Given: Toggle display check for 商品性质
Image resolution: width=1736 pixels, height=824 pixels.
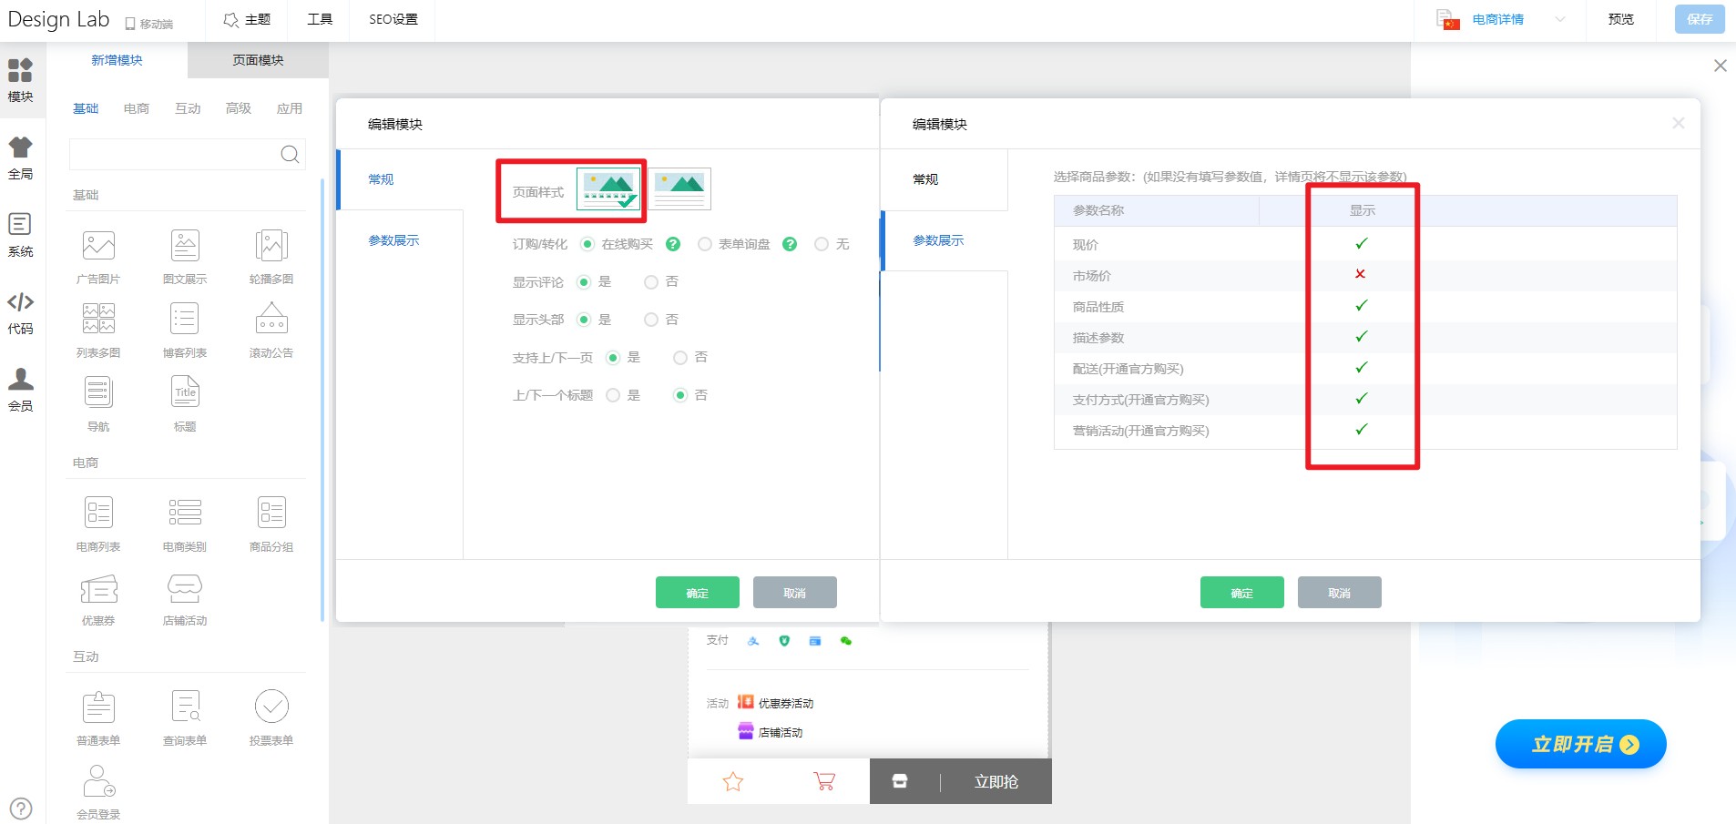Looking at the screenshot, I should [x=1362, y=305].
